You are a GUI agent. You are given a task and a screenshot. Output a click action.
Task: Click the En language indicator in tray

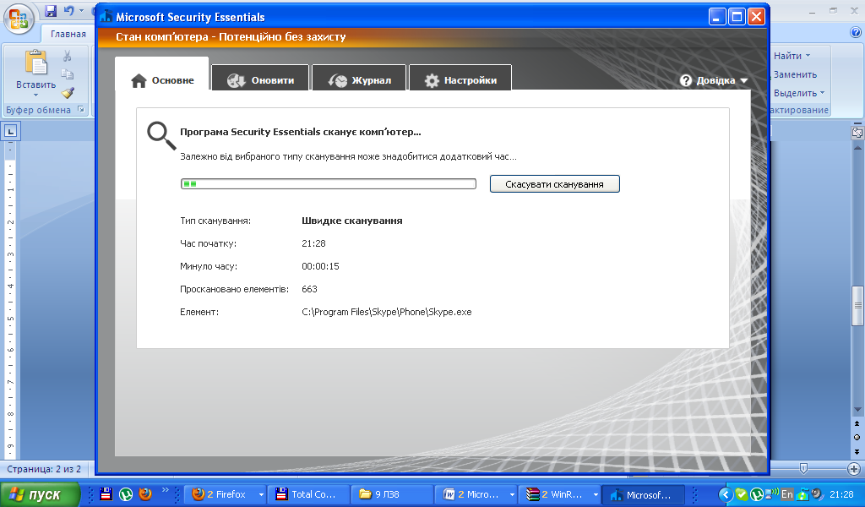point(786,494)
